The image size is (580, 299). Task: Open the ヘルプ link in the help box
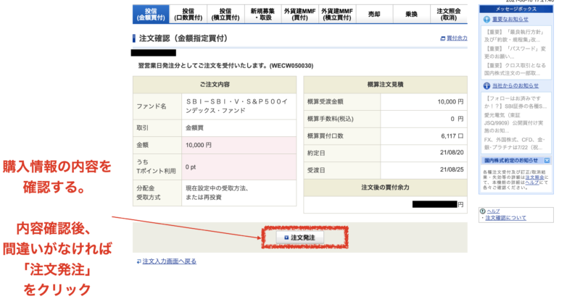[493, 211]
